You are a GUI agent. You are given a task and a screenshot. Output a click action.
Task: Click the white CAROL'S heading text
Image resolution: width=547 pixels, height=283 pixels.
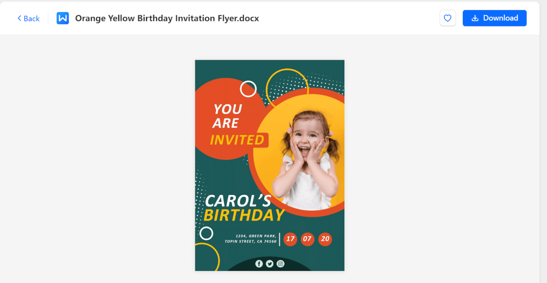(238, 201)
